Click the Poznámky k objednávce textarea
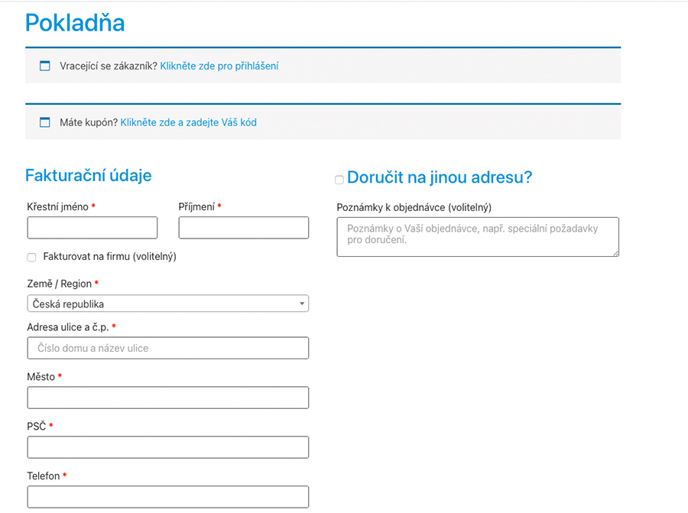Image resolution: width=688 pixels, height=513 pixels. (477, 236)
